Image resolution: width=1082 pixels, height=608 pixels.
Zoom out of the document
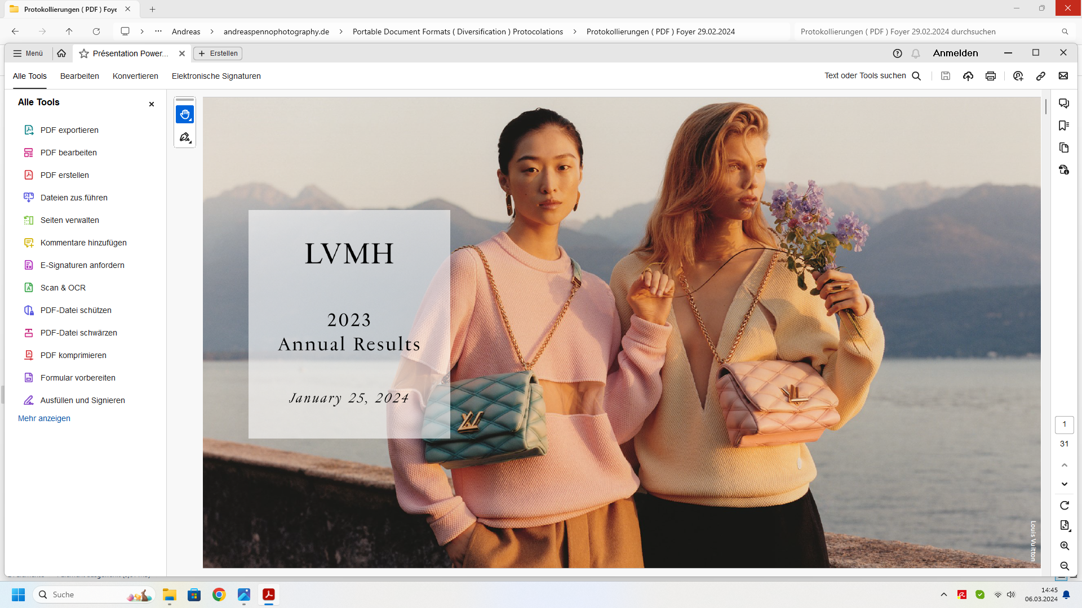(x=1065, y=566)
